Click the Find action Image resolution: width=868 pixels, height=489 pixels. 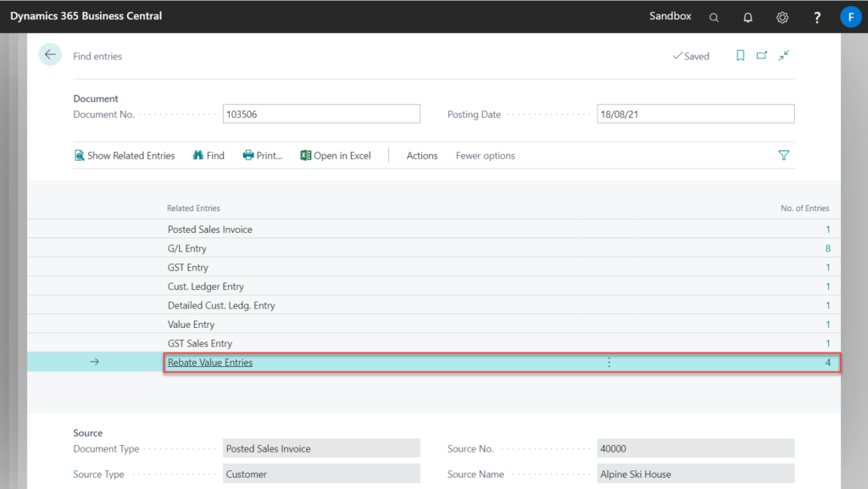point(209,156)
